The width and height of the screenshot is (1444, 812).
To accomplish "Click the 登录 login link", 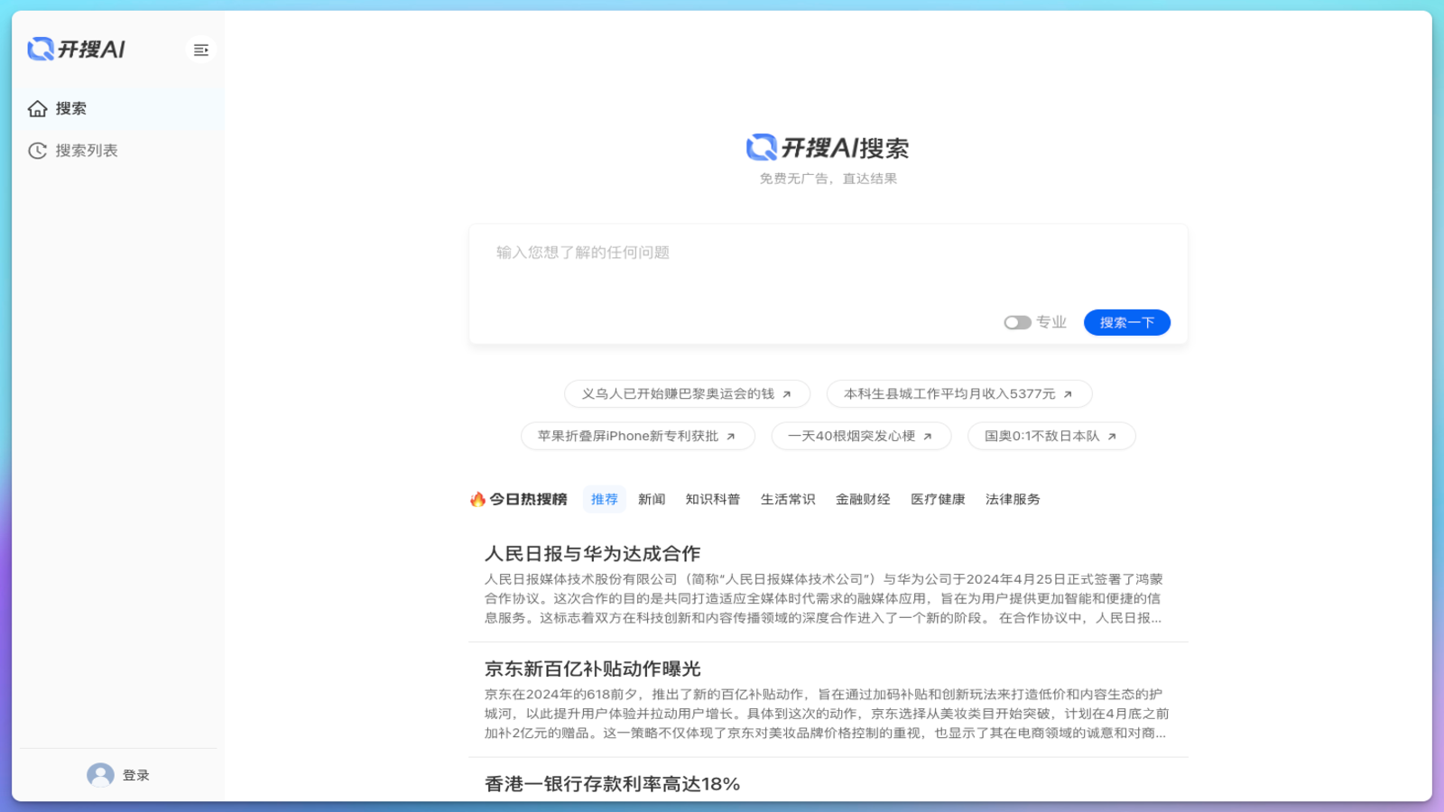I will pyautogui.click(x=136, y=775).
